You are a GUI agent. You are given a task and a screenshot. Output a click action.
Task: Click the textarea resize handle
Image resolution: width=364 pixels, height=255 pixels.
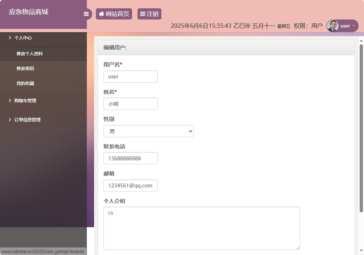[298, 247]
